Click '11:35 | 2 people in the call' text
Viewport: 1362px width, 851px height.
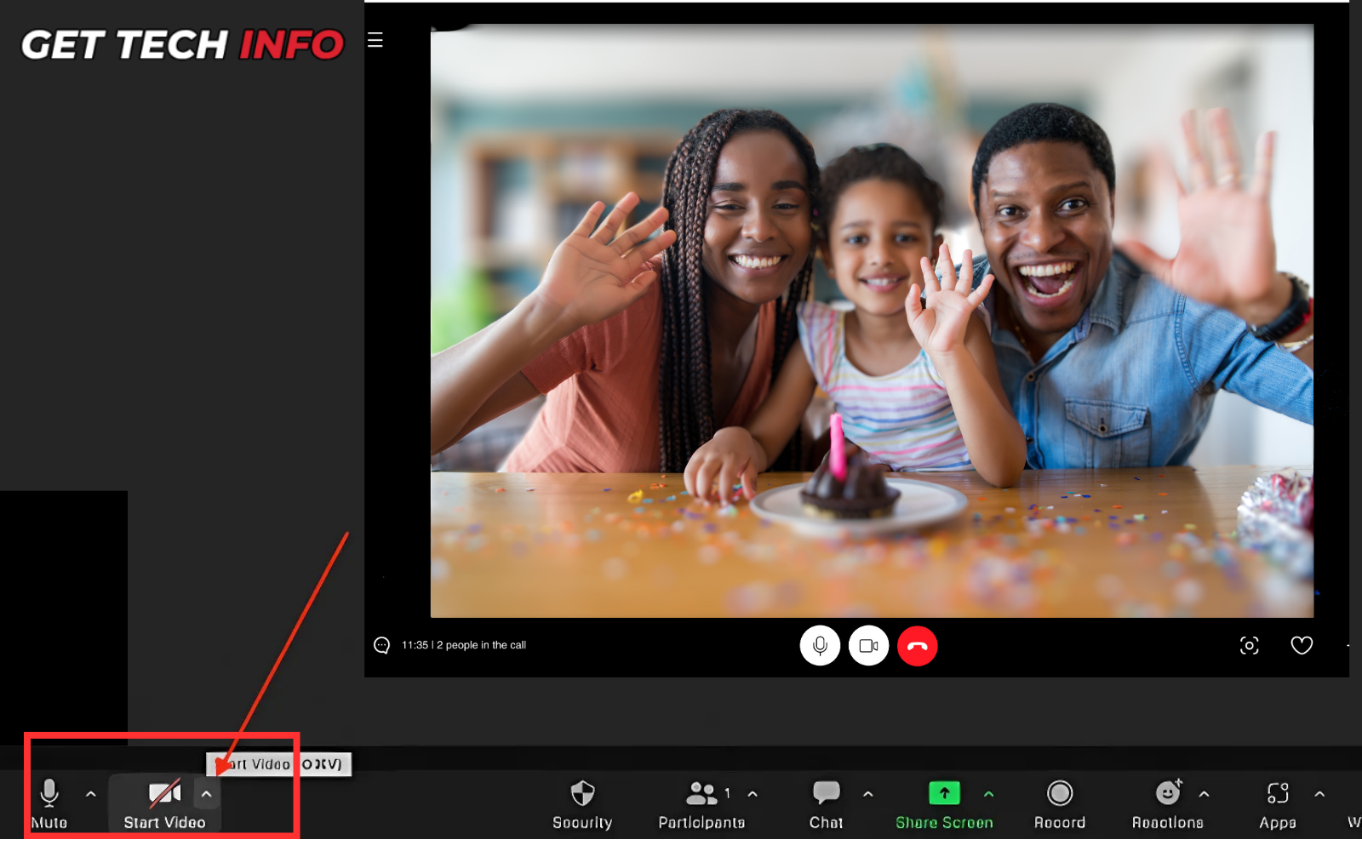click(464, 645)
